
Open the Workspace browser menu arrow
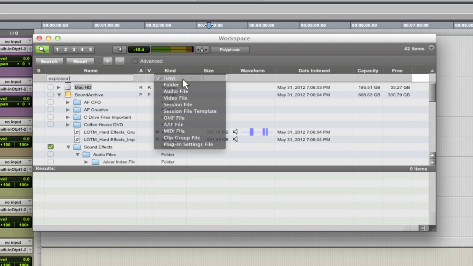pos(431,48)
